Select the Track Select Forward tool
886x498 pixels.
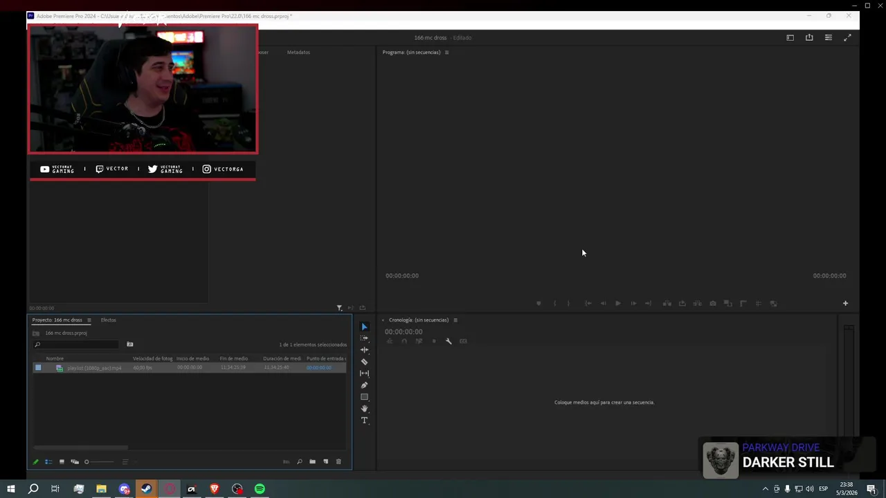tap(364, 338)
